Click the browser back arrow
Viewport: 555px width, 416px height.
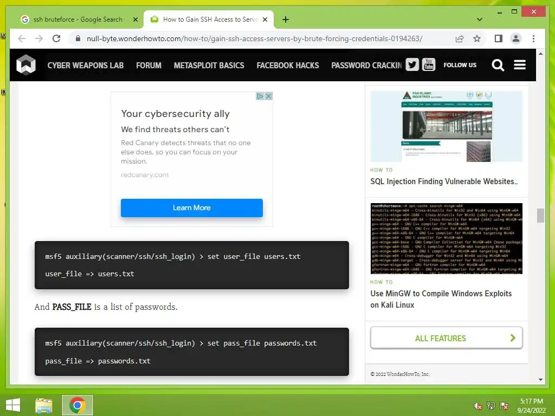(x=22, y=38)
